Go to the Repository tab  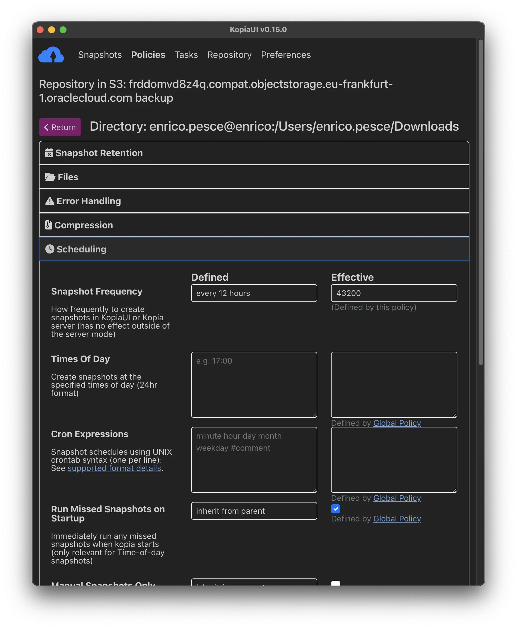click(229, 55)
